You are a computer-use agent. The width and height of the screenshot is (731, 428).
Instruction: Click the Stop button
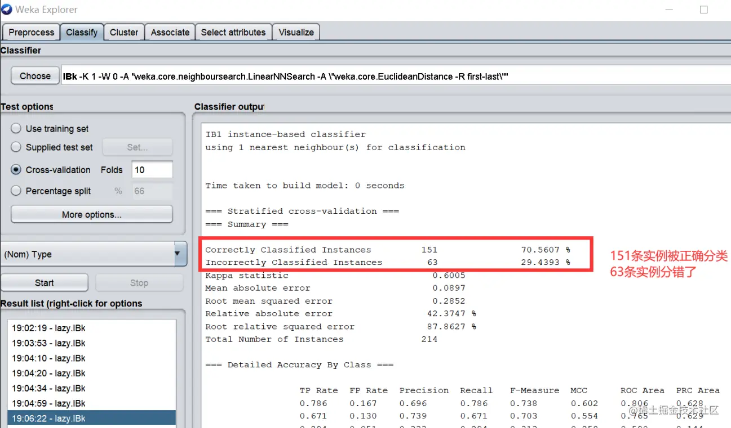(139, 283)
